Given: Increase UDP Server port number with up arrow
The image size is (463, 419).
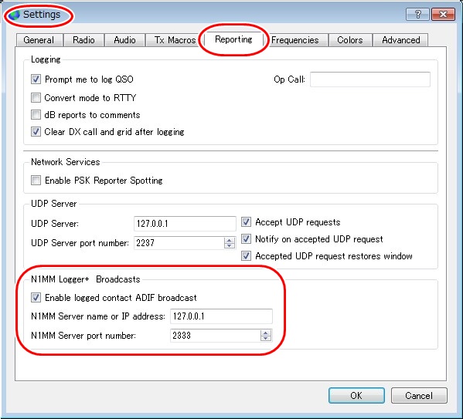Looking at the screenshot, I should [x=229, y=240].
